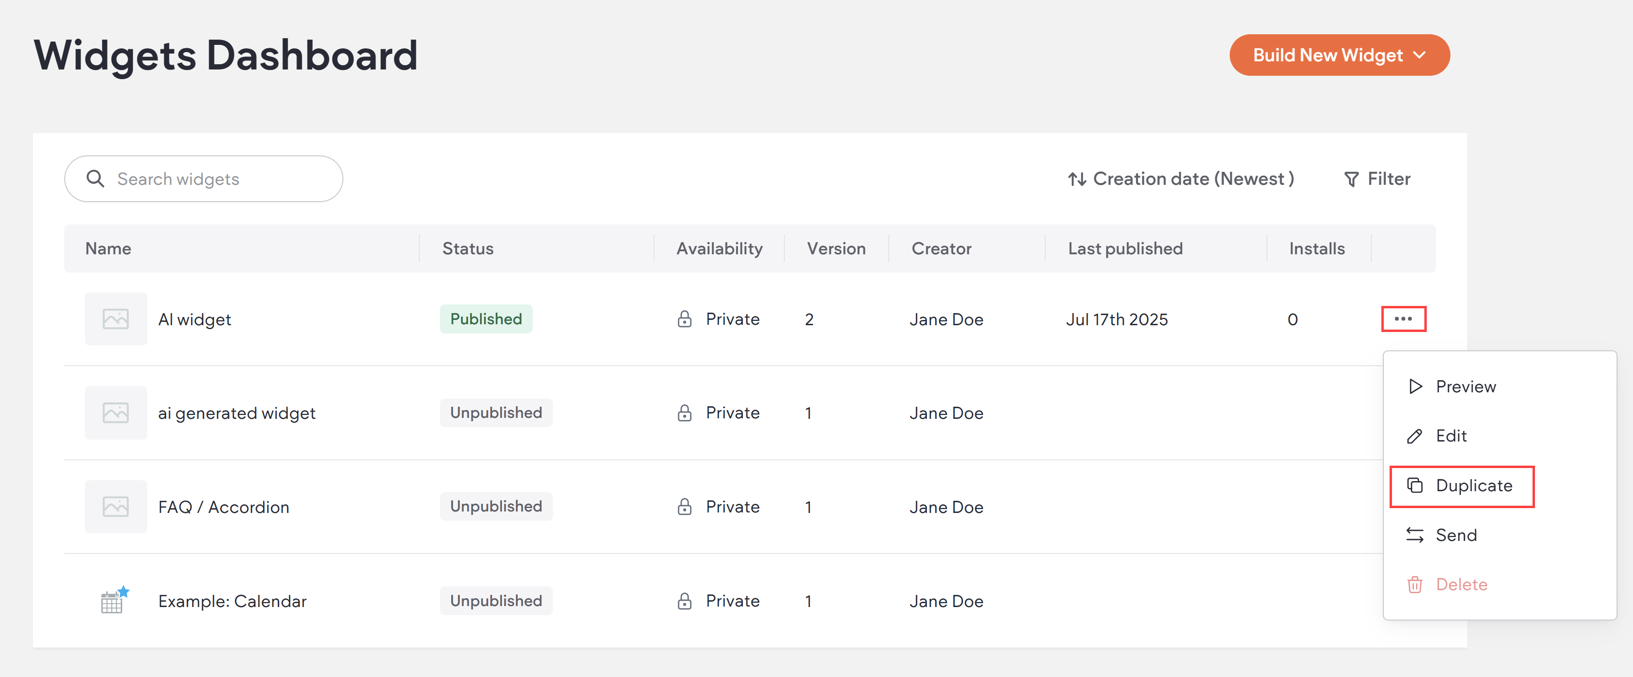
Task: Click the lock icon in AI widget row
Action: pyautogui.click(x=684, y=318)
